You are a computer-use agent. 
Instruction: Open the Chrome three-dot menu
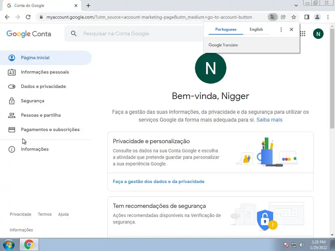328,17
